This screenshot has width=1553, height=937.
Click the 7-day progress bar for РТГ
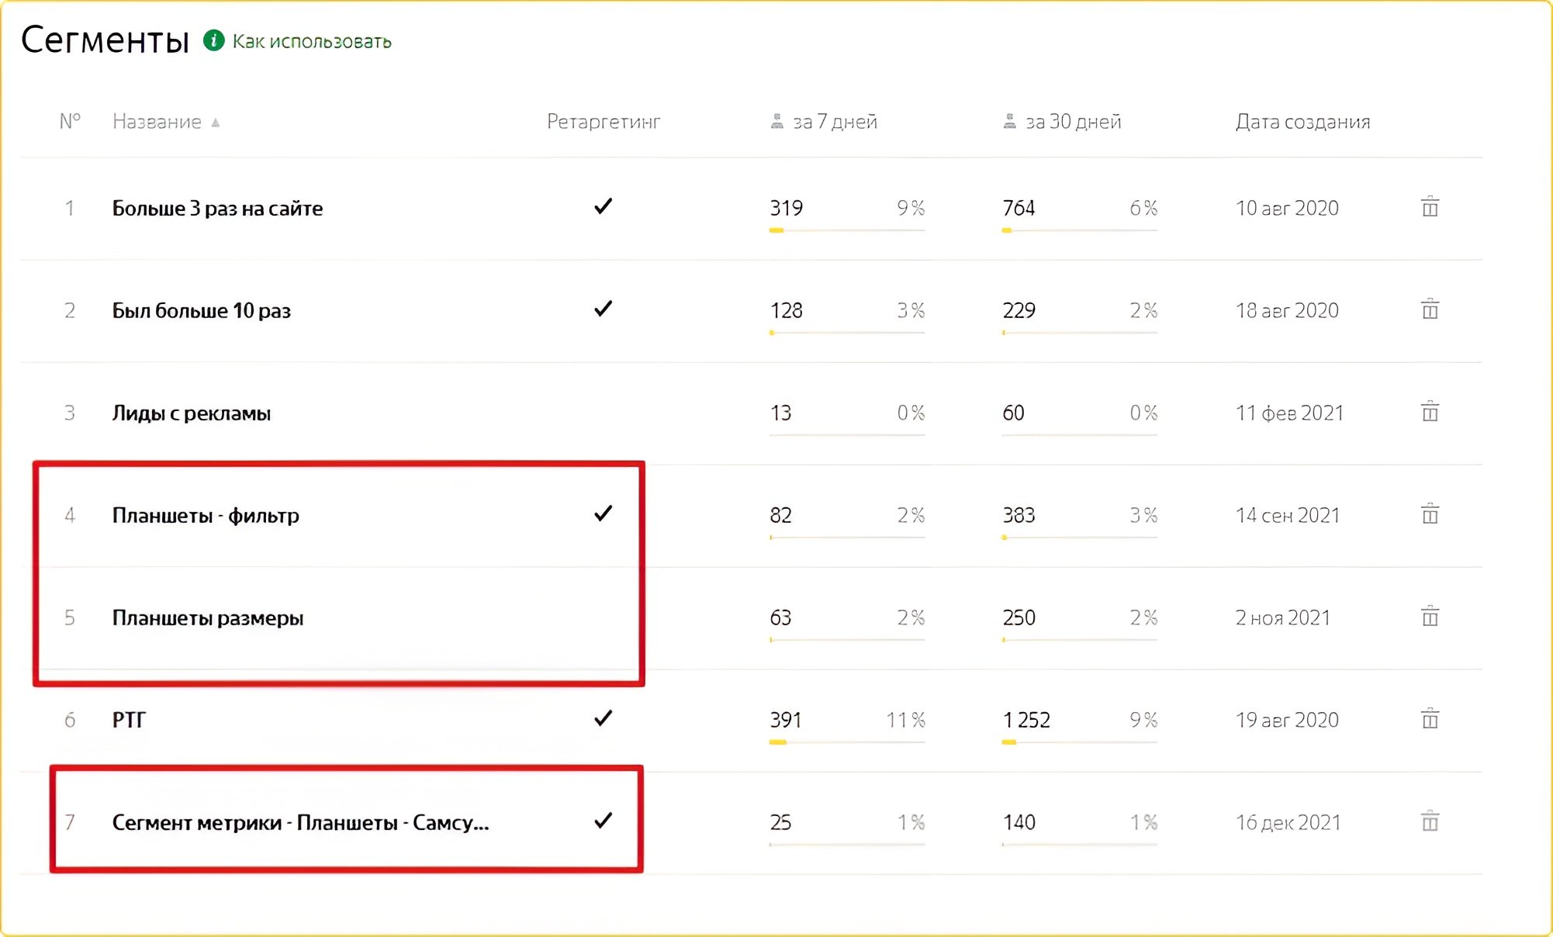click(x=846, y=742)
